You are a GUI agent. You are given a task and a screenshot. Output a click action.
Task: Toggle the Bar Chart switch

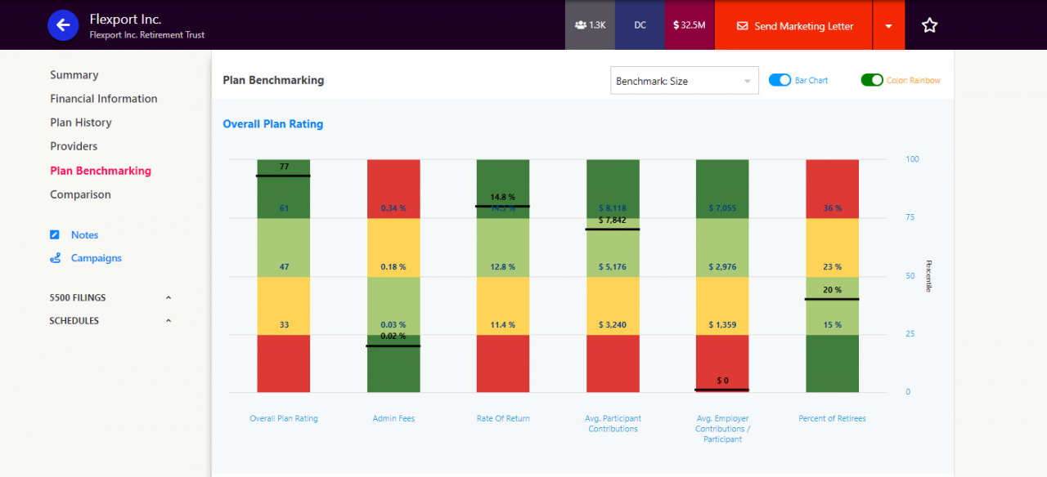[x=780, y=80]
